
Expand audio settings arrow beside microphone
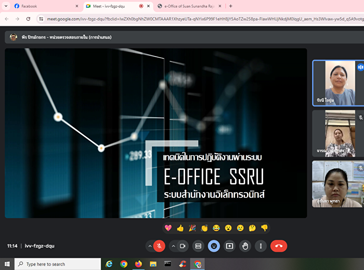pyautogui.click(x=150, y=246)
